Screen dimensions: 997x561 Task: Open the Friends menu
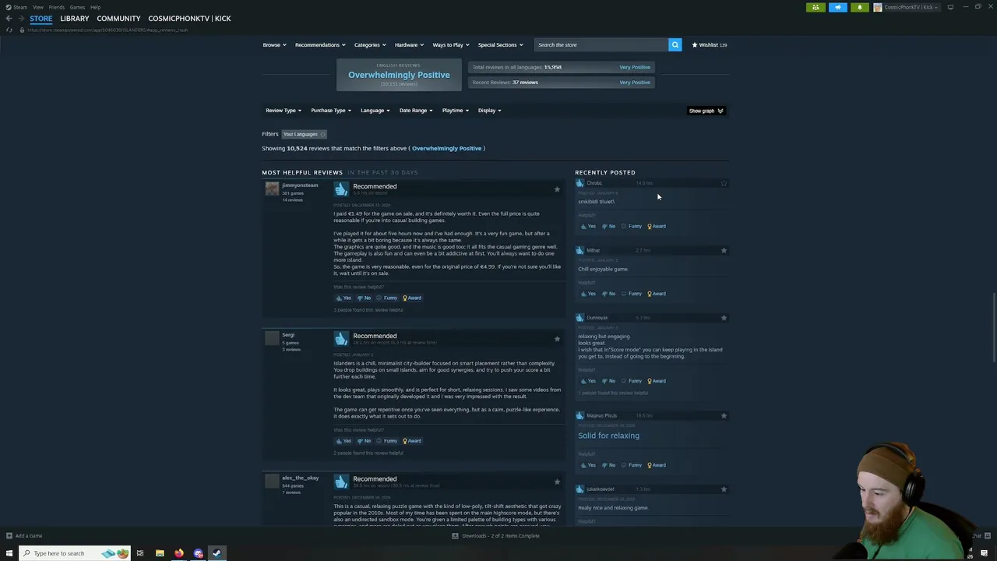tap(57, 7)
